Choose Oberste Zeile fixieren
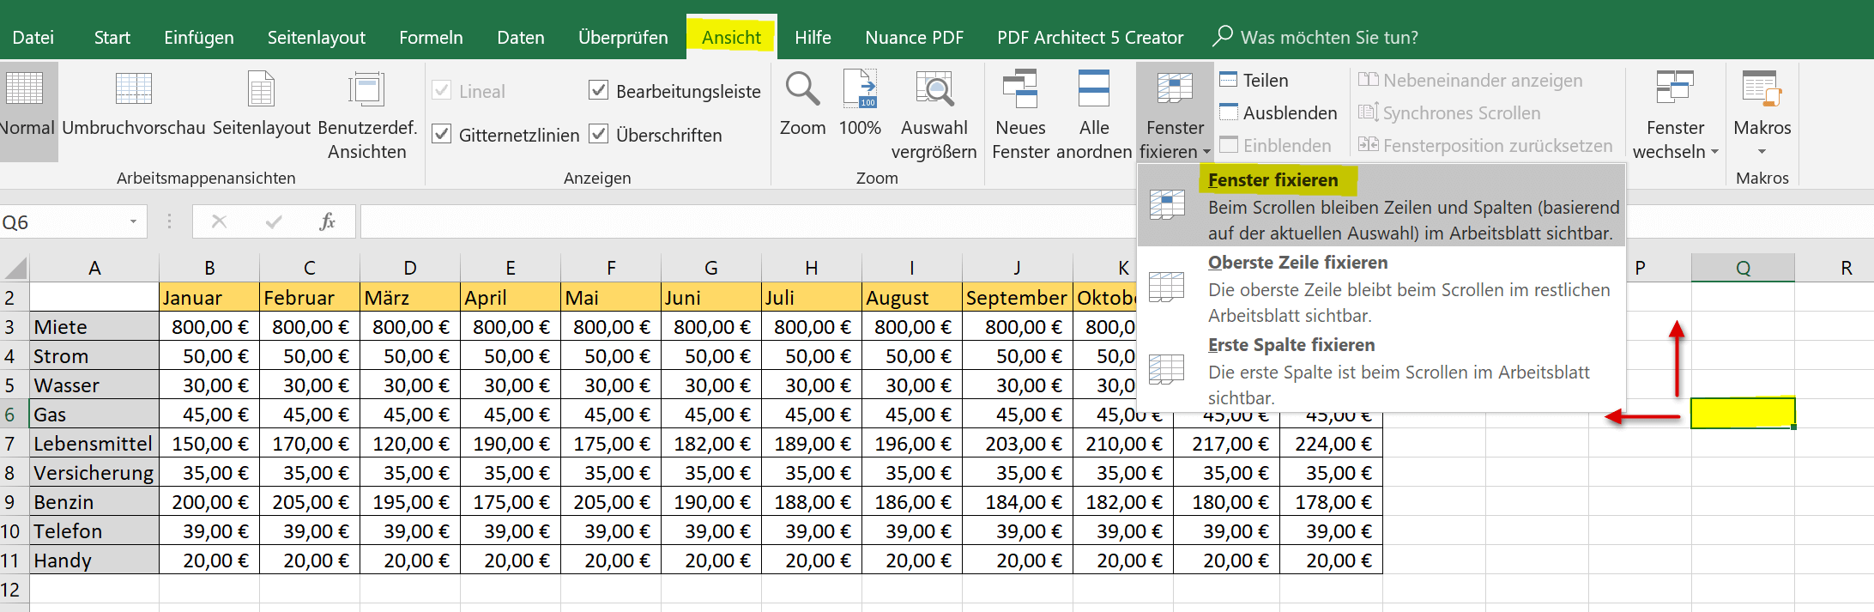This screenshot has height=612, width=1874. pyautogui.click(x=1381, y=288)
